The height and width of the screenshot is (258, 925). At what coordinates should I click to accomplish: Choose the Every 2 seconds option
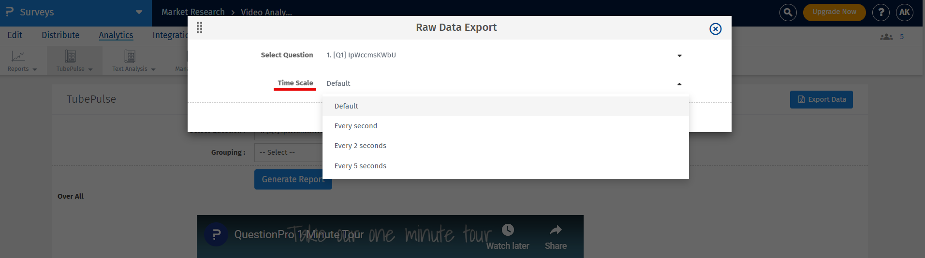(x=505, y=146)
